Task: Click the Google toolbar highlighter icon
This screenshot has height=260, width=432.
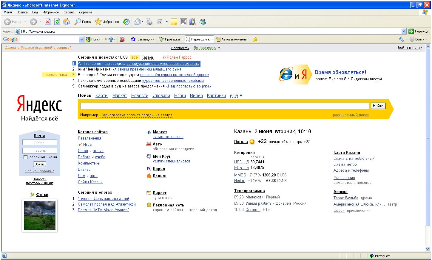Action: tap(255, 39)
